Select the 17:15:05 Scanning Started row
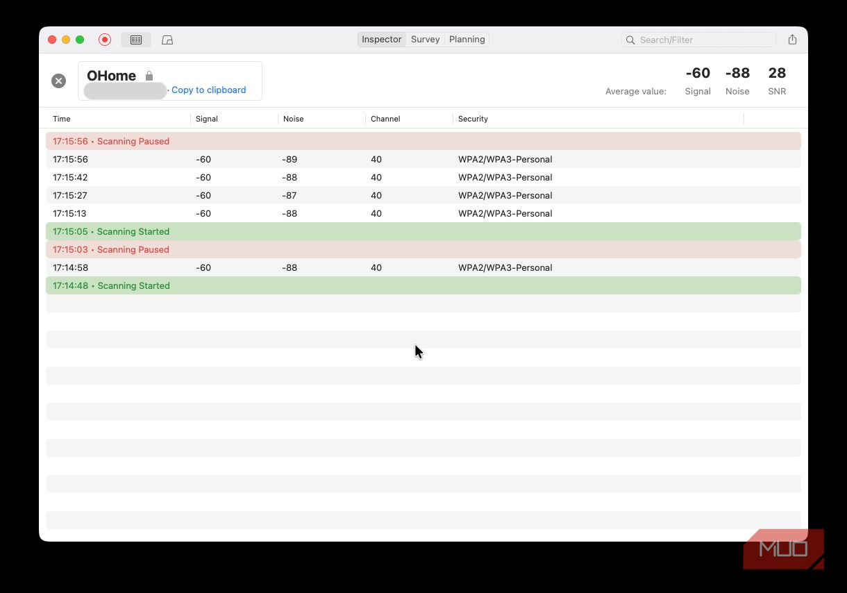 (423, 231)
